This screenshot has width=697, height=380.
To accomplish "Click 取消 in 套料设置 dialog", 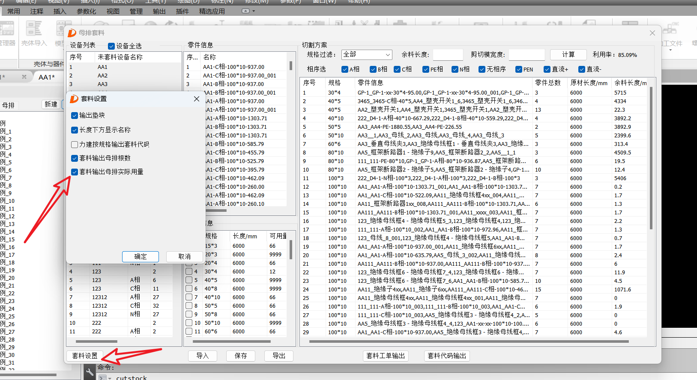I will (185, 257).
